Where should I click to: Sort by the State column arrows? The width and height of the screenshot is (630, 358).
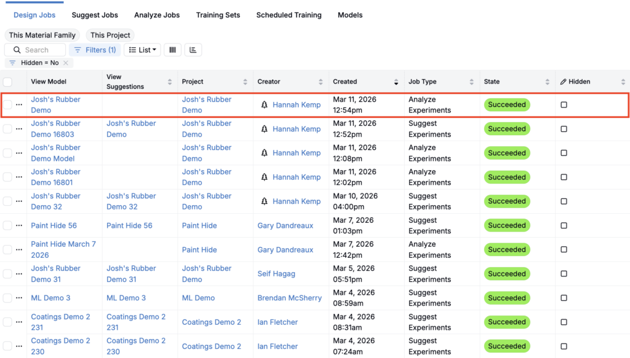coord(548,82)
